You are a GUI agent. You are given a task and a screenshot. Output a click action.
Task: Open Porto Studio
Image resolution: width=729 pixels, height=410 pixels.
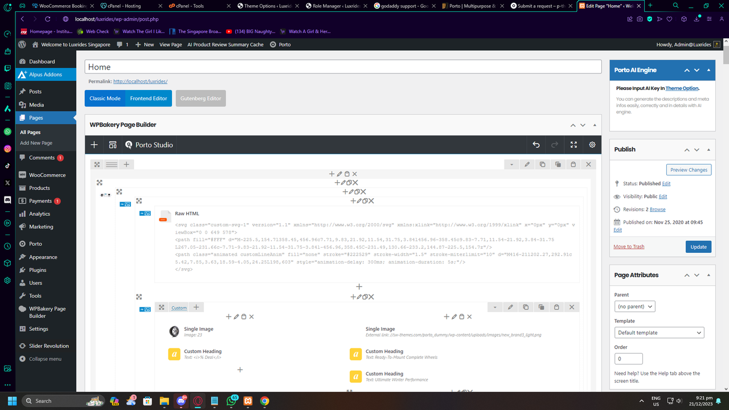149,145
